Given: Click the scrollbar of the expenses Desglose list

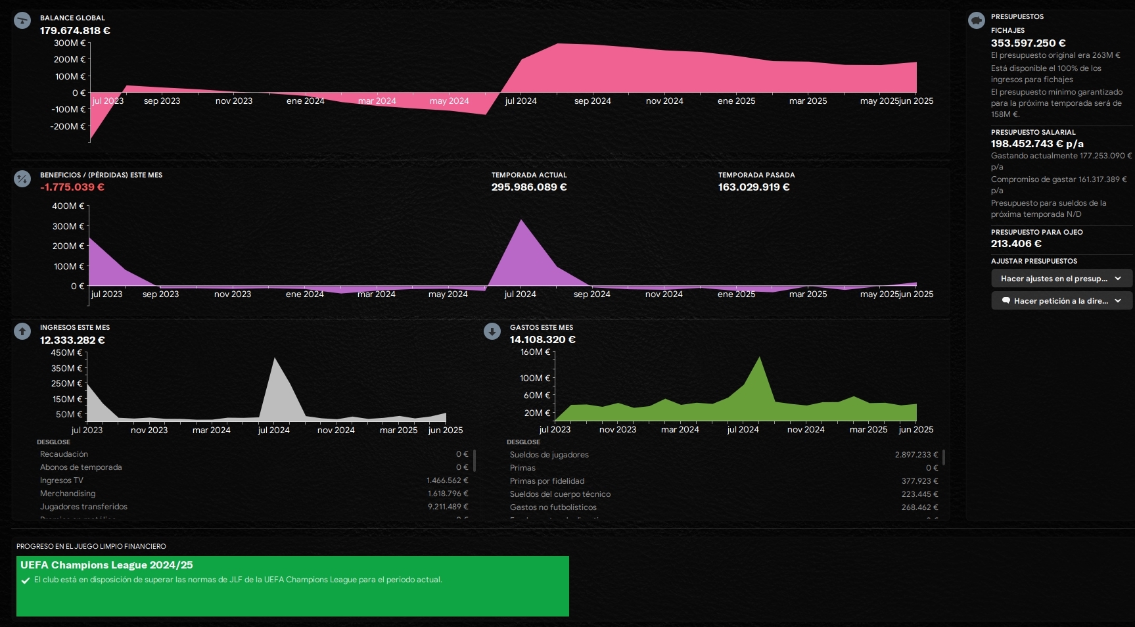Looking at the screenshot, I should pos(944,457).
